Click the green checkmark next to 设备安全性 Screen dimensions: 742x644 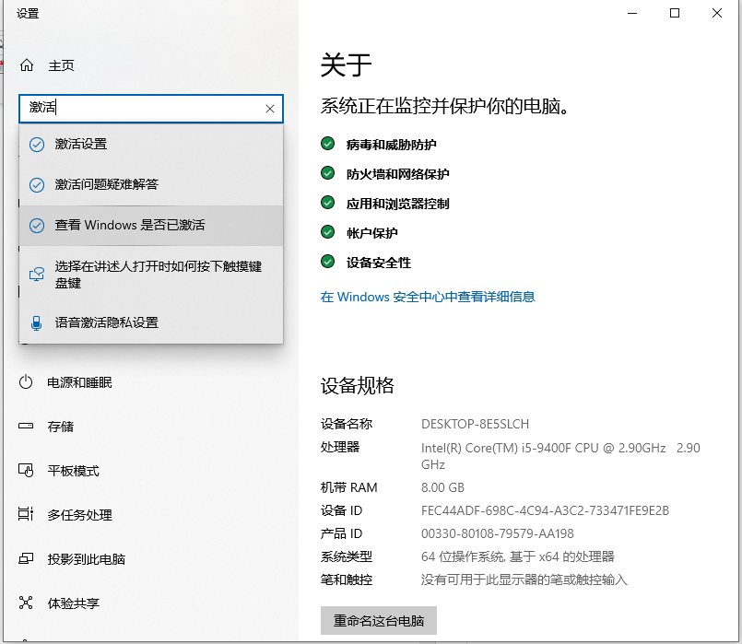click(x=327, y=262)
